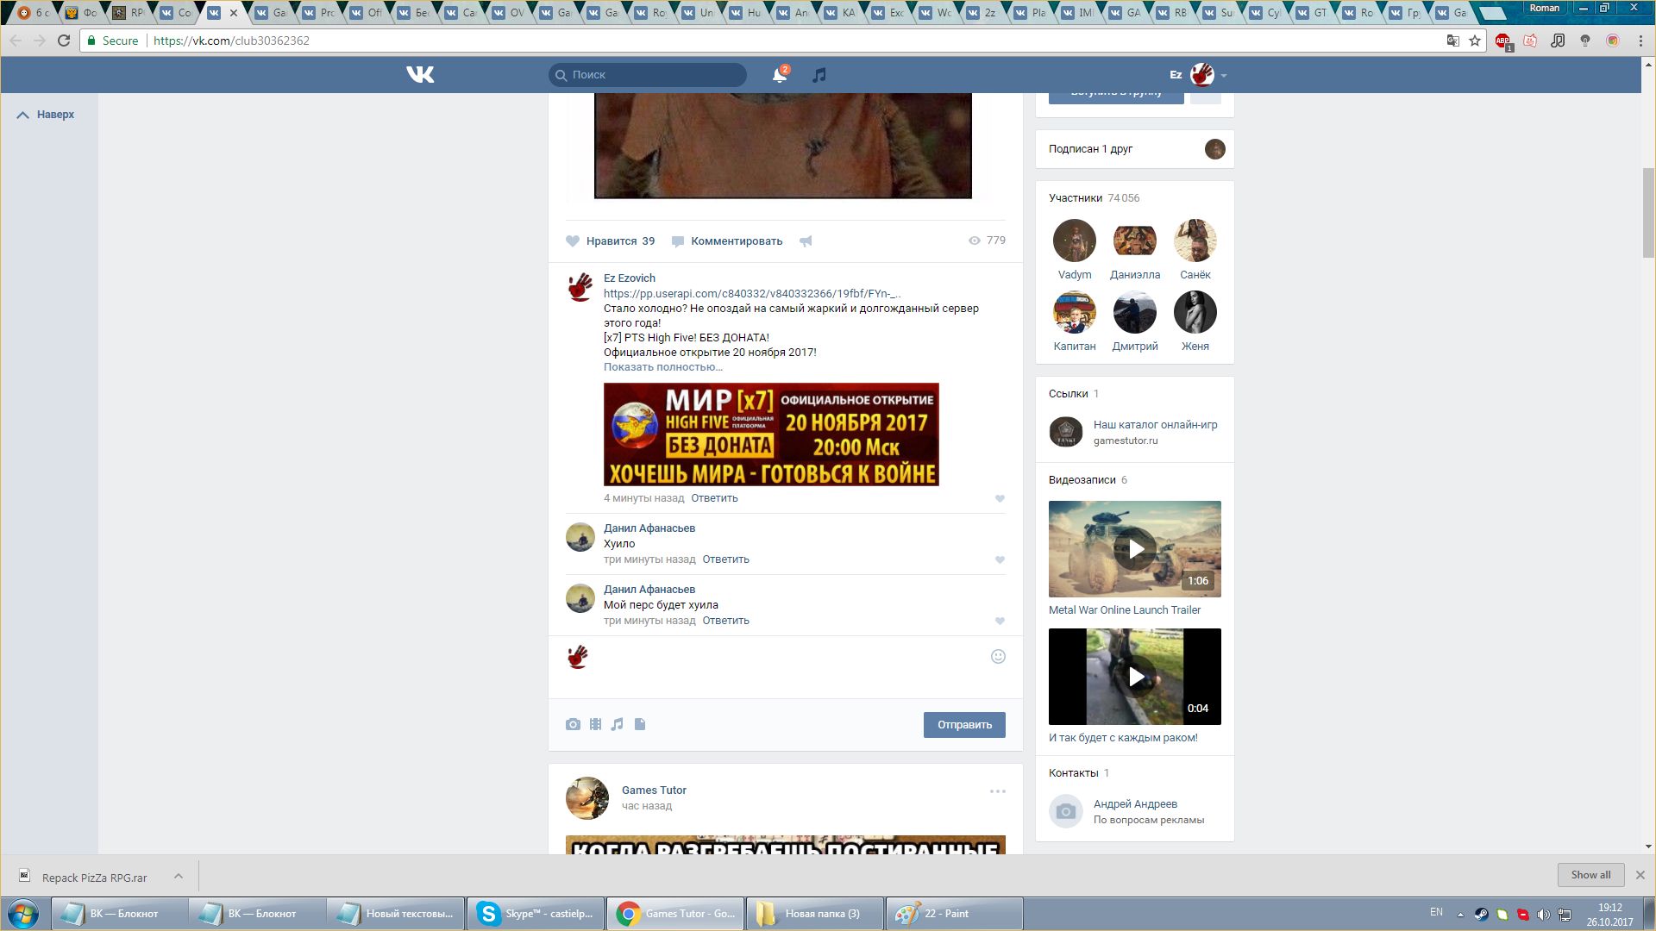Image resolution: width=1656 pixels, height=931 pixels.
Task: Open the МИР x7 banner image
Action: [x=771, y=434]
